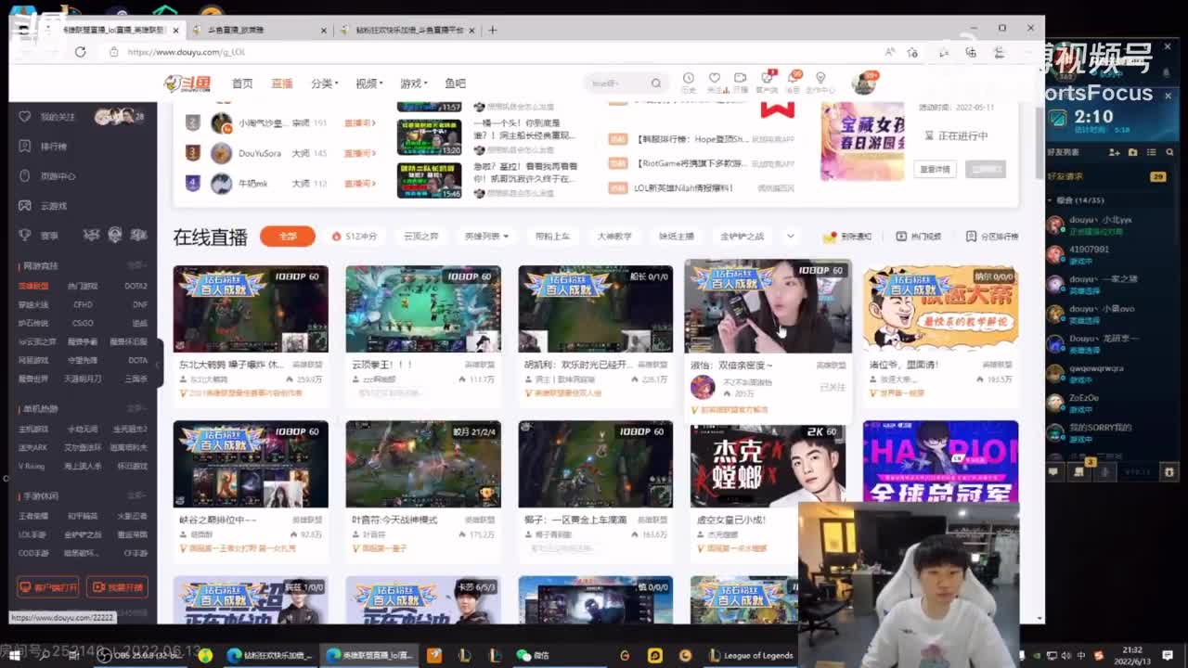Open the 云顶拳王 stream thumbnail
Image resolution: width=1188 pixels, height=668 pixels.
tap(423, 309)
